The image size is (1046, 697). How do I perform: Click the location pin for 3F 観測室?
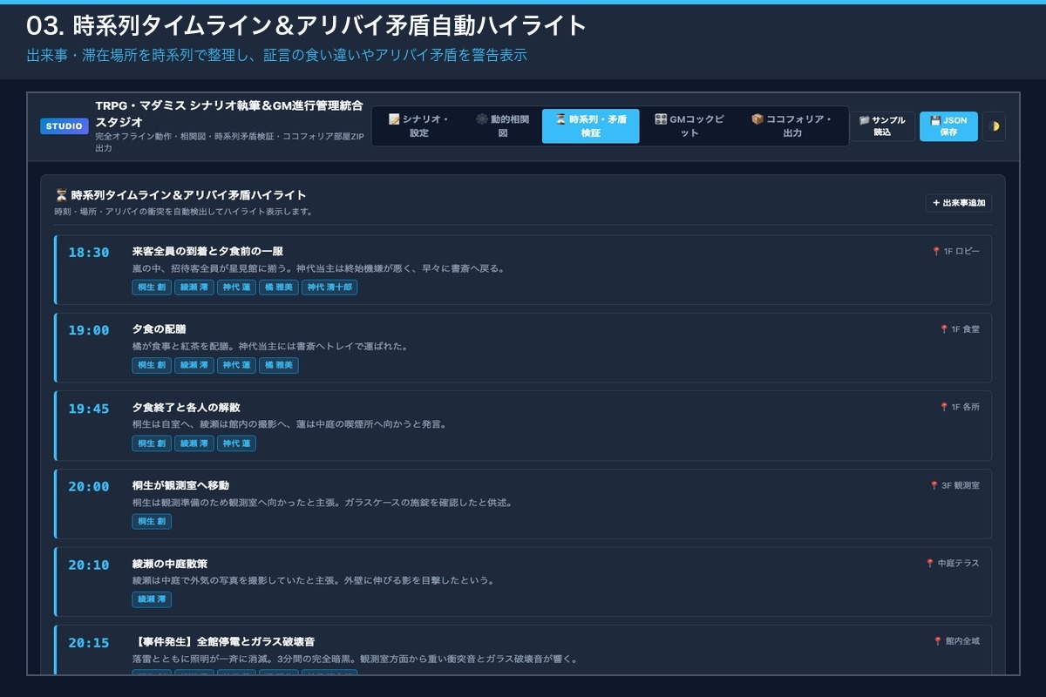934,485
